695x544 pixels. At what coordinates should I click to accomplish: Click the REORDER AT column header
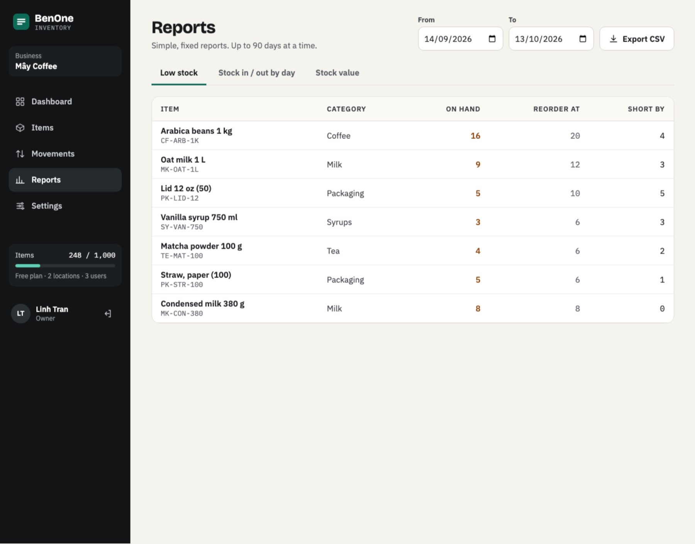click(556, 109)
